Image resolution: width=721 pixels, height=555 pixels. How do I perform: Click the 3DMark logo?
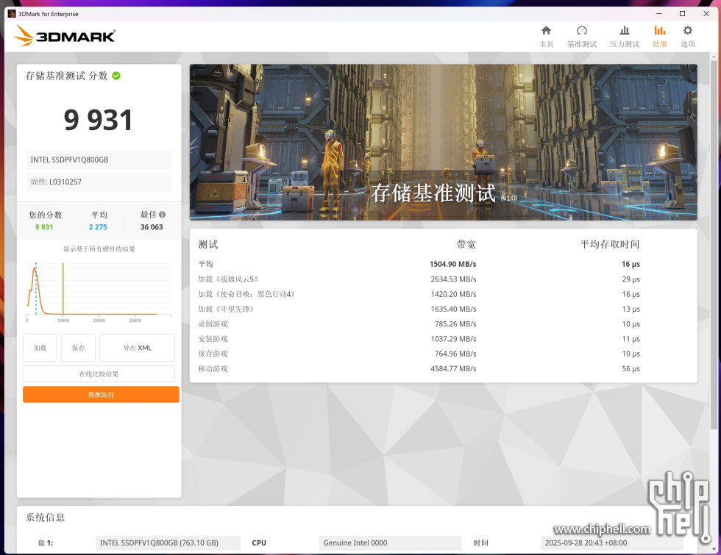[x=65, y=35]
